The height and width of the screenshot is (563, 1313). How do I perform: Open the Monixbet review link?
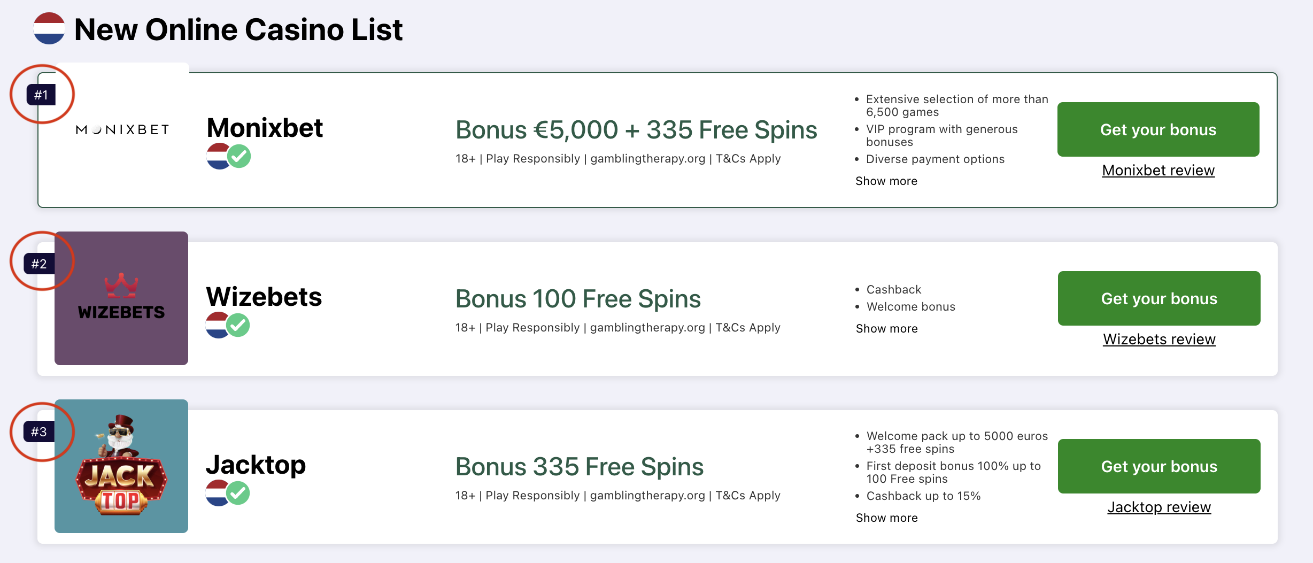(x=1158, y=171)
